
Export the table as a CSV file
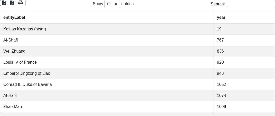click(4, 3)
